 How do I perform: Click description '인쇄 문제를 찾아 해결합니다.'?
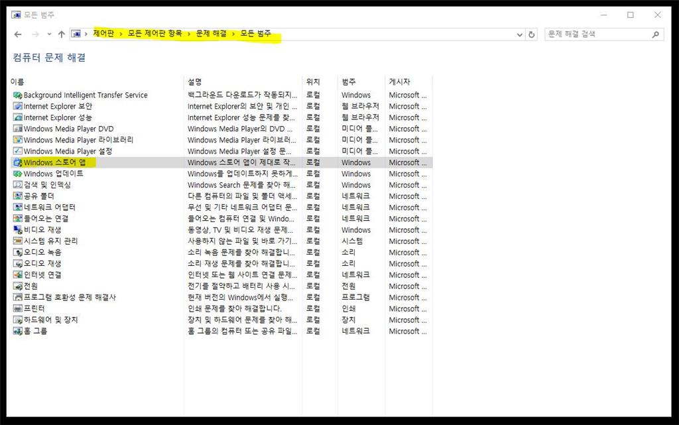point(234,309)
